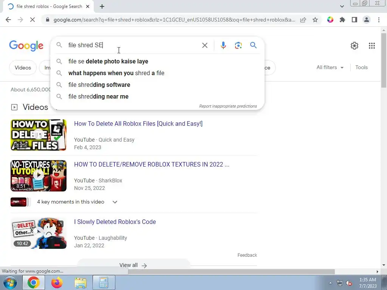
Task: Play the No-Textures Tutorial thumbnail
Action: [39, 176]
